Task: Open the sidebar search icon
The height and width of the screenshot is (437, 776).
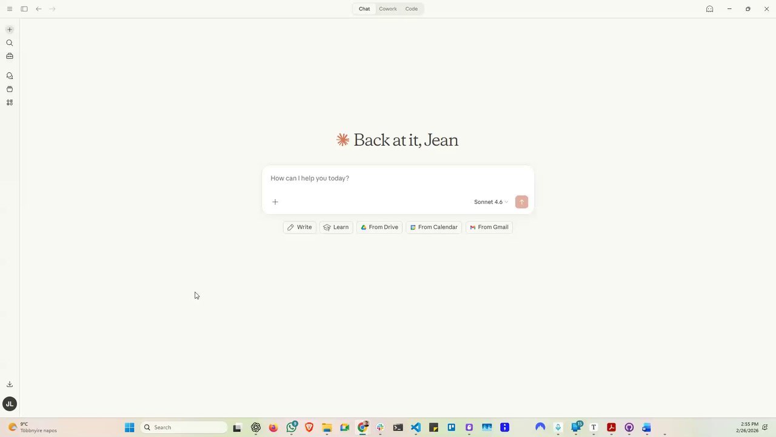Action: pyautogui.click(x=10, y=42)
